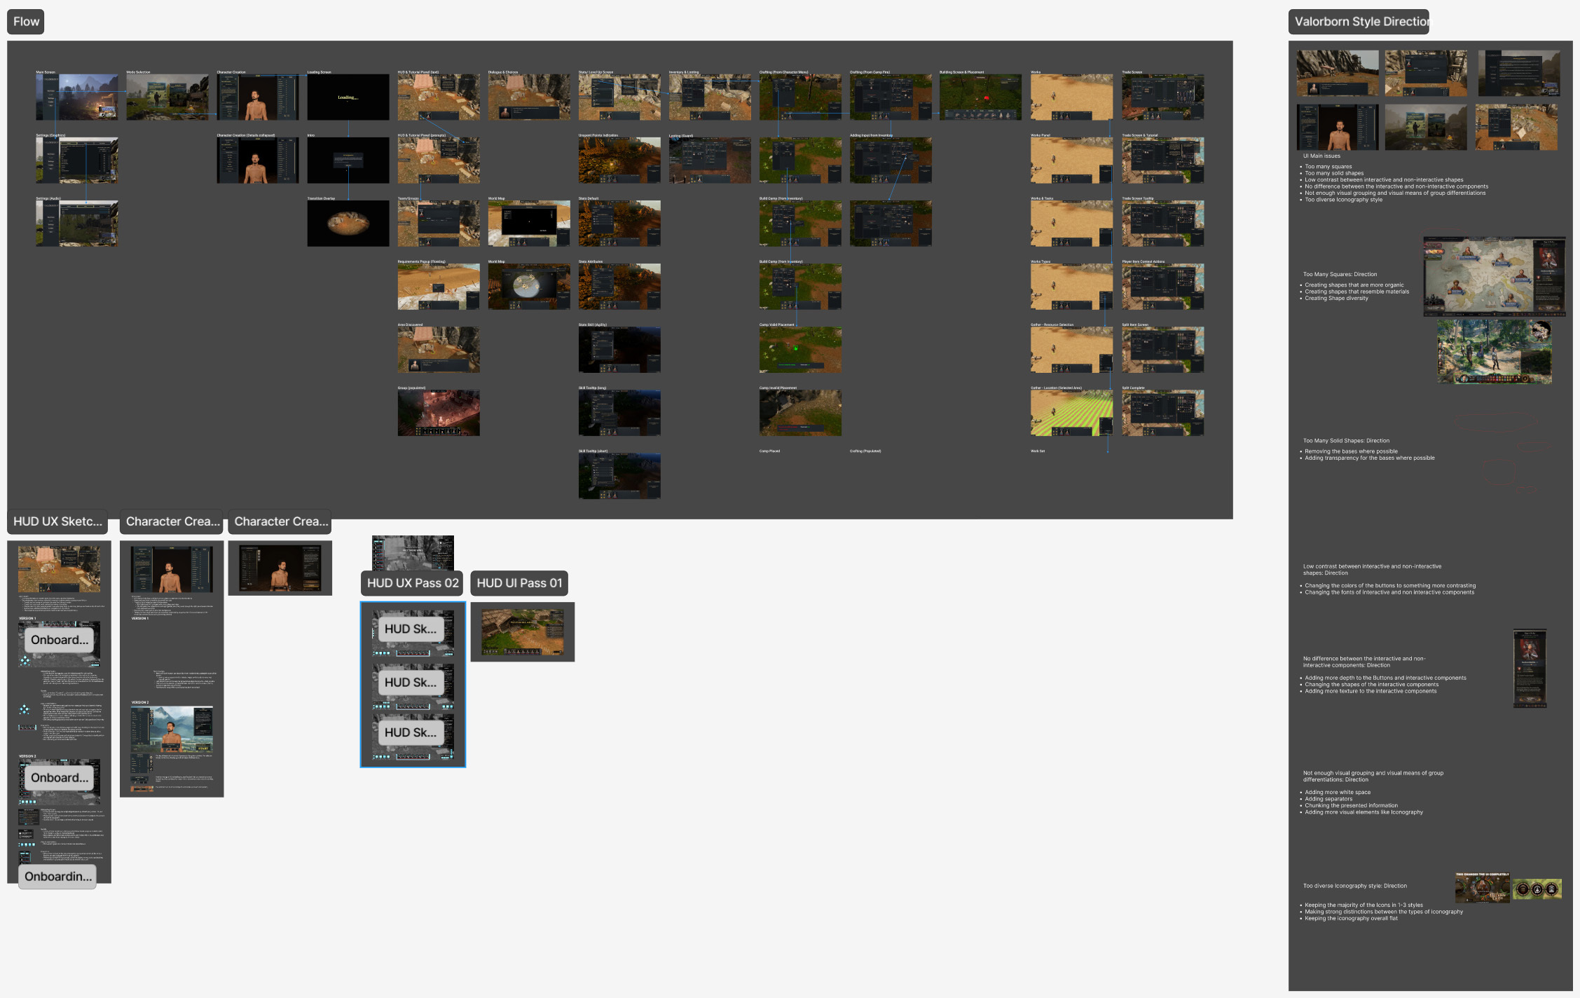Open Character Creation (Details collapsed) frame

click(x=258, y=160)
